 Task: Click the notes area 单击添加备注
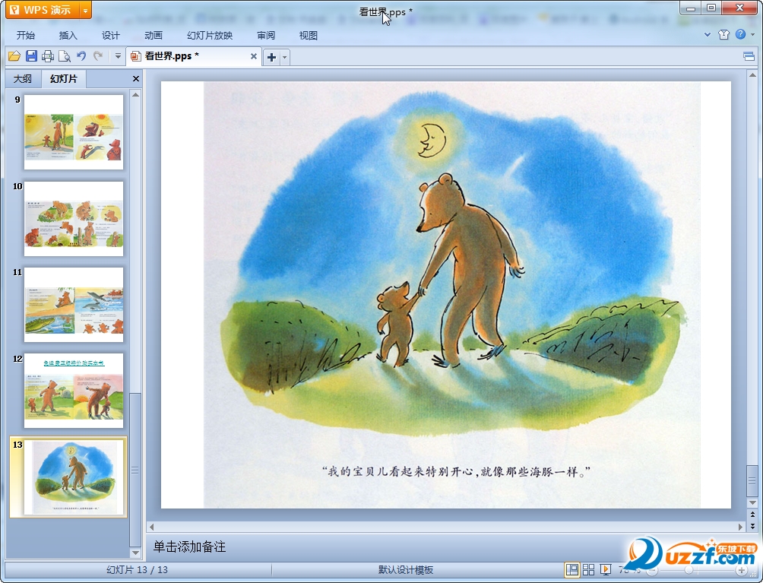[x=189, y=547]
